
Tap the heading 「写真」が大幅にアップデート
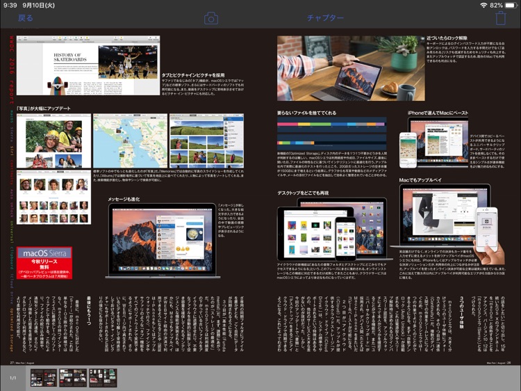click(x=44, y=109)
